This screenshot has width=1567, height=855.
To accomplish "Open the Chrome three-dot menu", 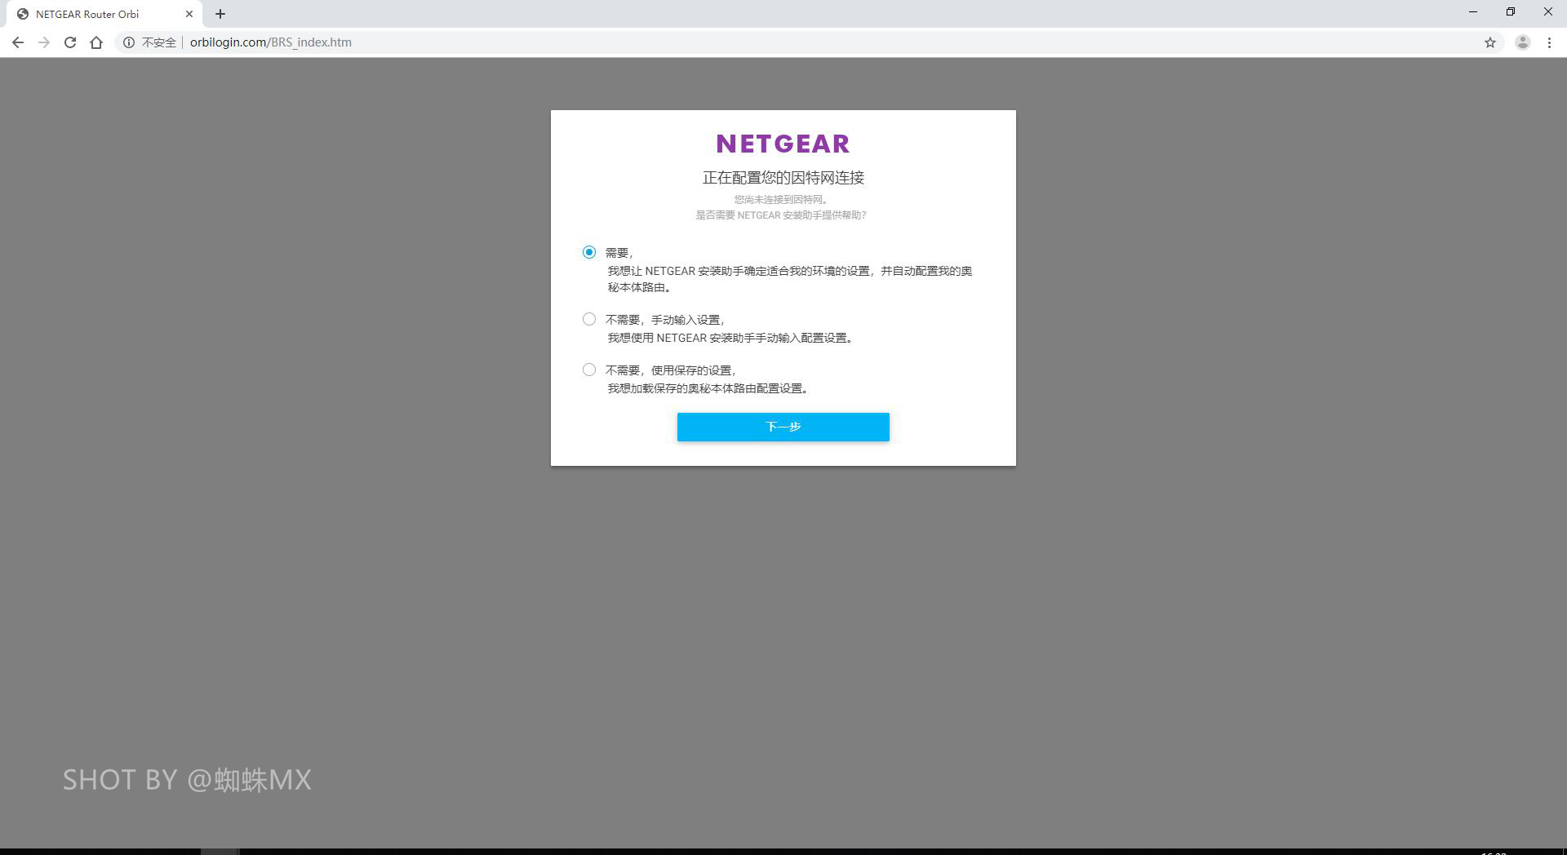I will pyautogui.click(x=1549, y=42).
